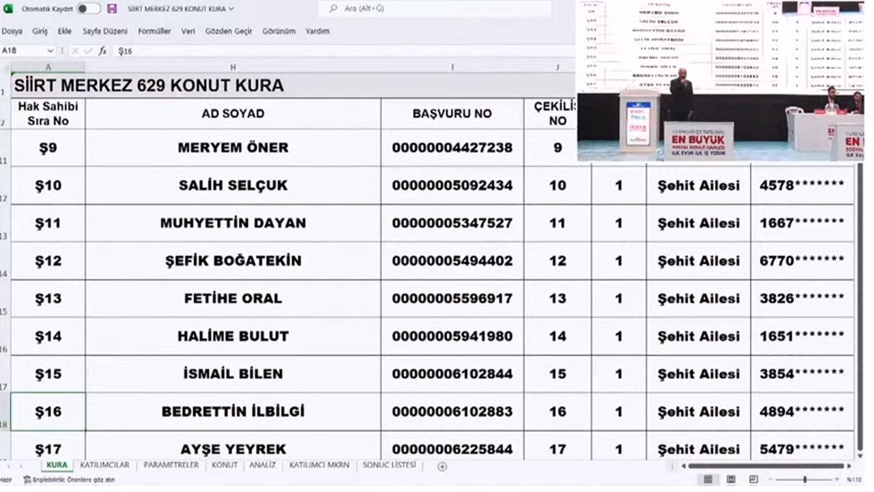Click the Cancel X icon beside formula bar
This screenshot has width=874, height=492.
pyautogui.click(x=75, y=51)
